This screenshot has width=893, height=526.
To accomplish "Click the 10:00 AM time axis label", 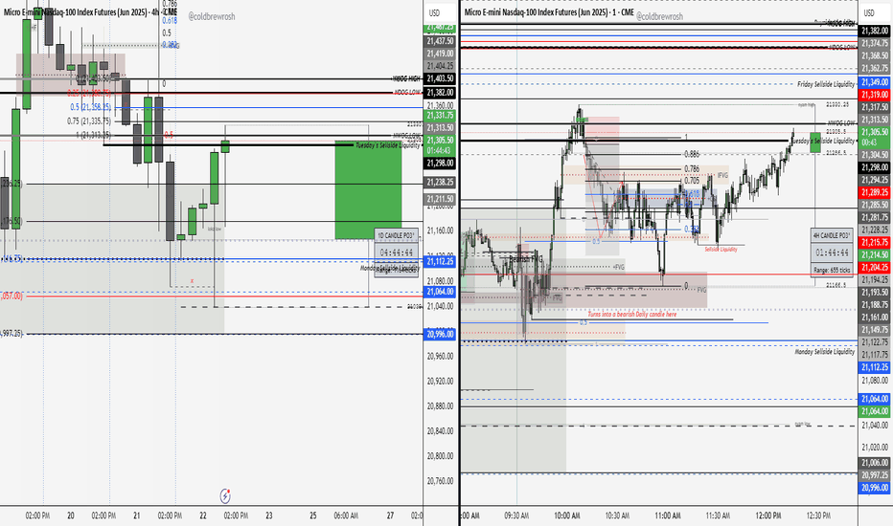I will click(x=567, y=515).
